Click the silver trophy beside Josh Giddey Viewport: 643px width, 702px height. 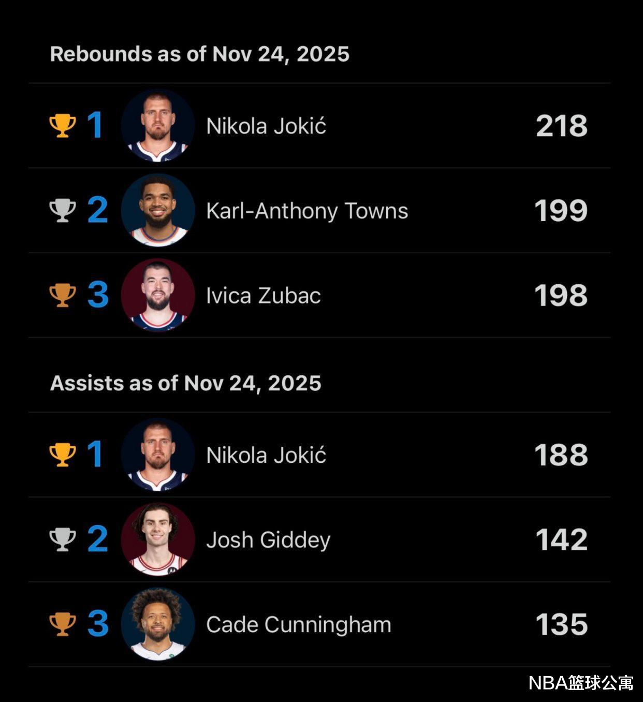(x=63, y=539)
